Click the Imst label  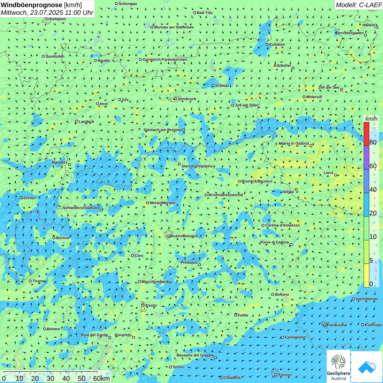(104, 104)
